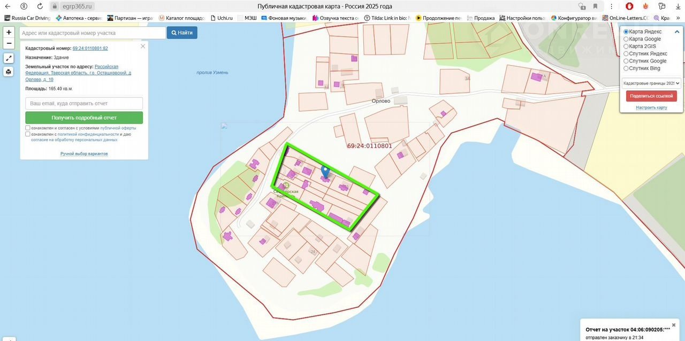Image resolution: width=685 pixels, height=341 pixels.
Task: Tick the personal data consent checkbox
Action: (28, 134)
